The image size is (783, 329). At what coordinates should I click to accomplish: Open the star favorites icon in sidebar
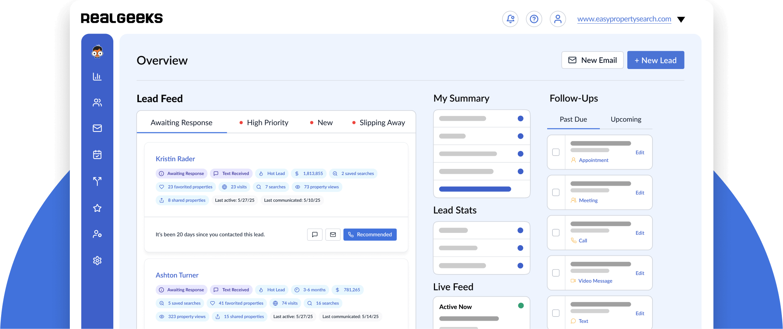(x=97, y=208)
